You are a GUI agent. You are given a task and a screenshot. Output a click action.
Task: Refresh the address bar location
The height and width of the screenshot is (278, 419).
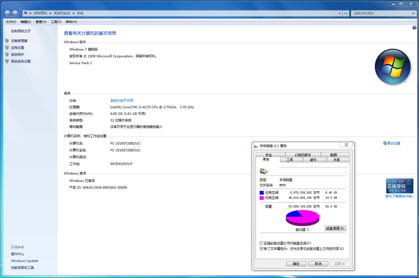tap(346, 13)
